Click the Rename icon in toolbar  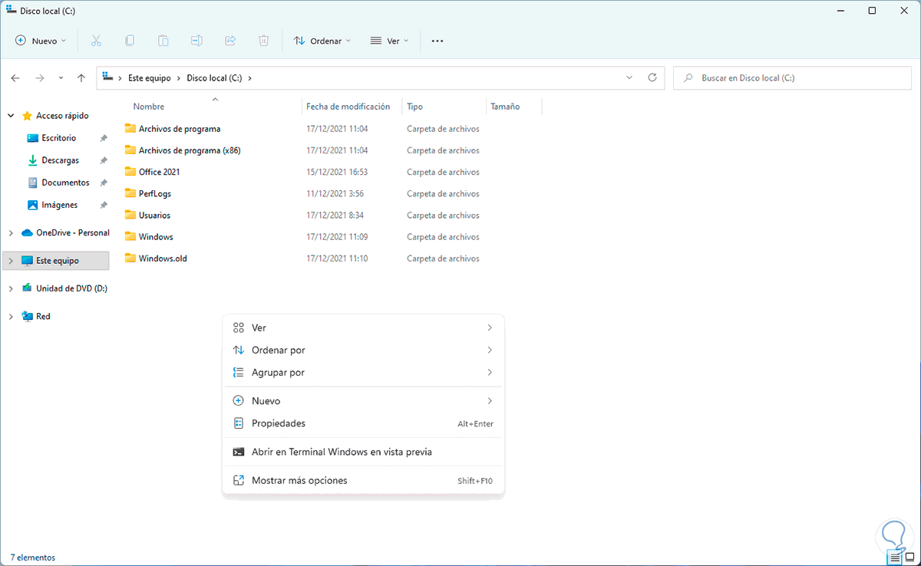(196, 41)
